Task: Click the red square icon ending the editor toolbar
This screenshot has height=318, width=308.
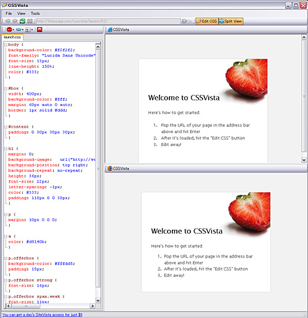Action: (x=39, y=30)
